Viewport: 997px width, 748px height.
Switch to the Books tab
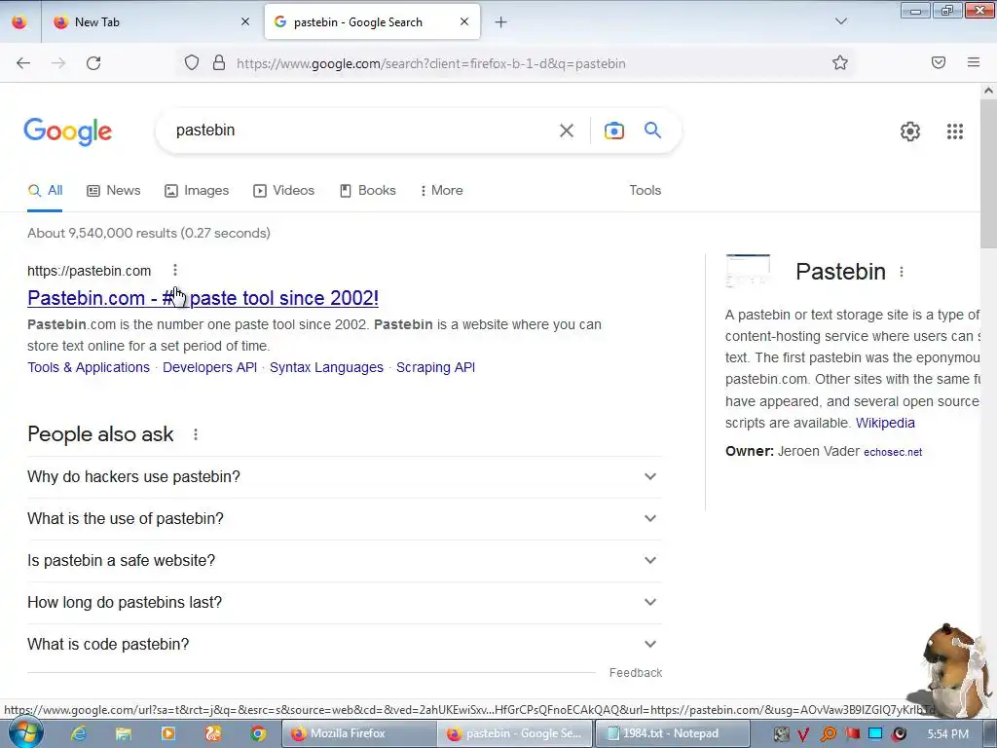click(x=367, y=190)
